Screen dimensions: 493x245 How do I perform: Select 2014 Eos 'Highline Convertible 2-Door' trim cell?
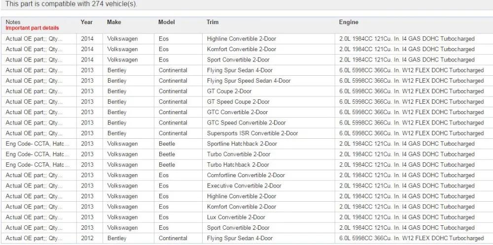[x=242, y=39]
